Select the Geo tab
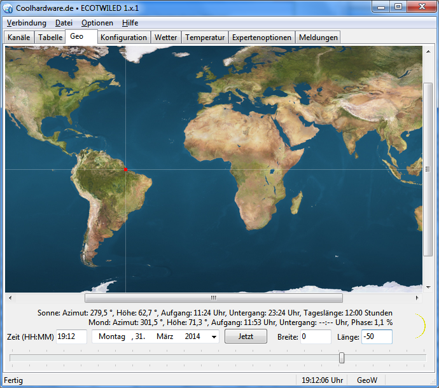The image size is (439, 388). 81,36
